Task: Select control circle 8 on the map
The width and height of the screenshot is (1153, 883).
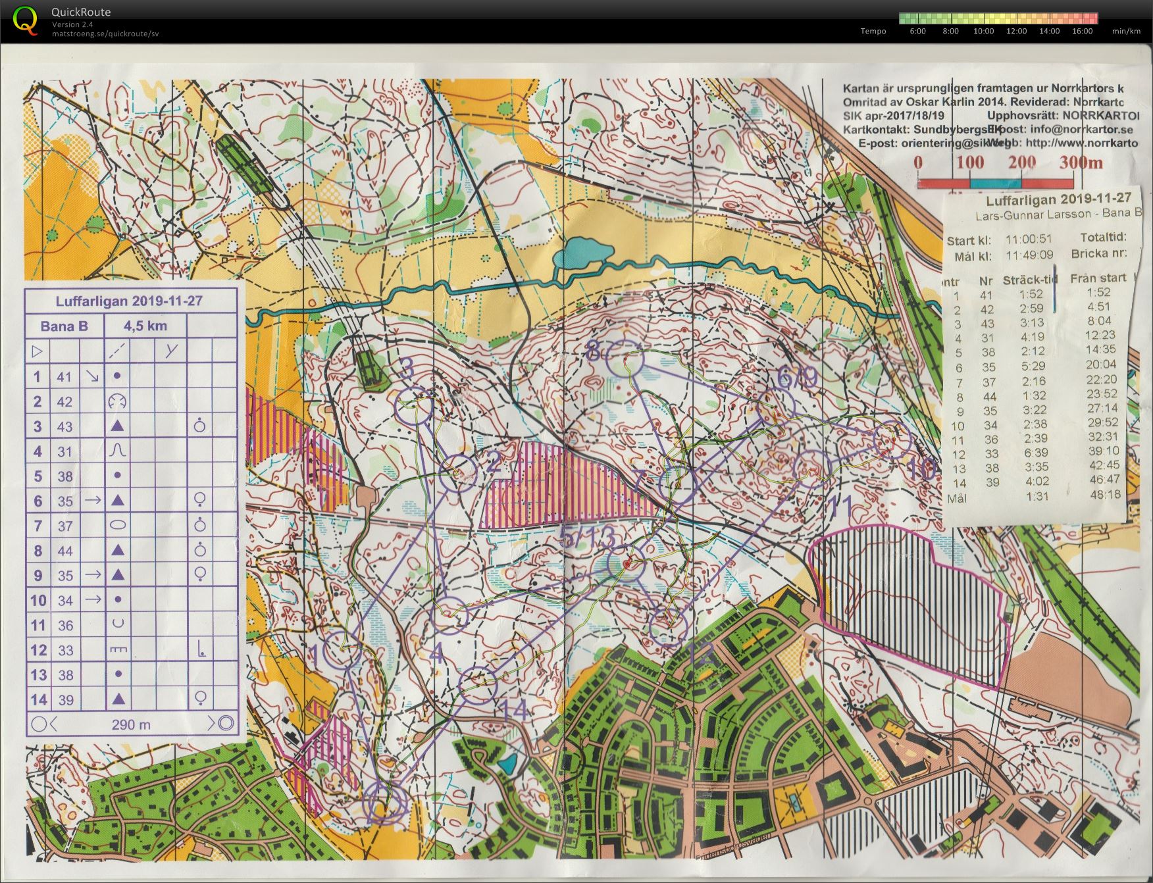Action: point(624,359)
